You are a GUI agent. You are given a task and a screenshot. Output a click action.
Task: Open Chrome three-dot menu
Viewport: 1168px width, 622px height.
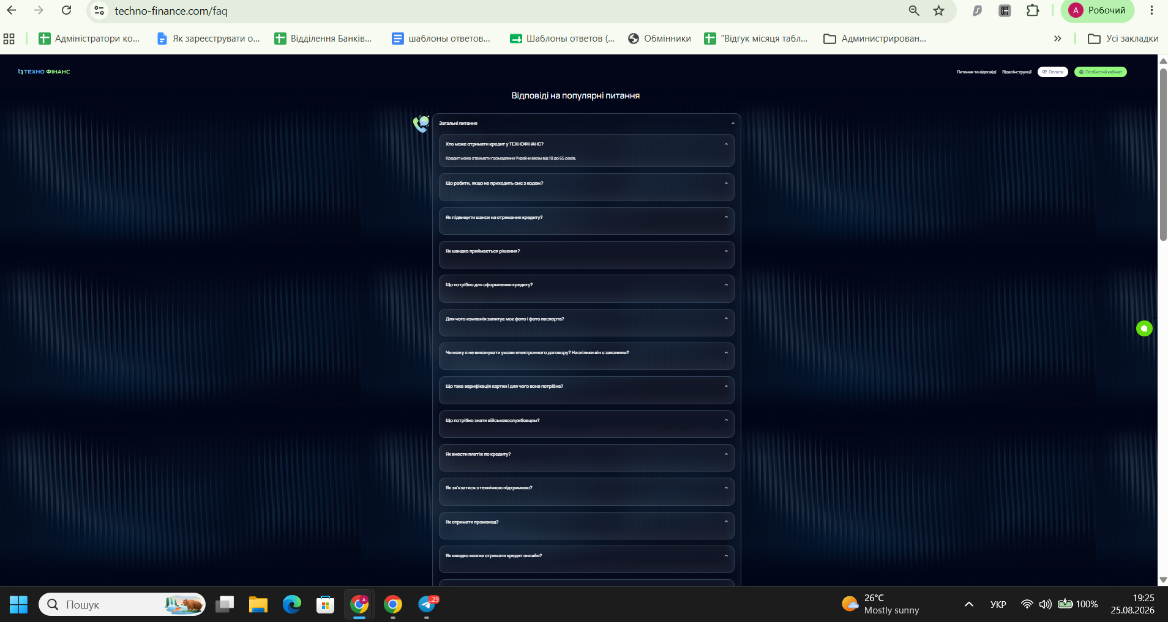click(x=1151, y=10)
